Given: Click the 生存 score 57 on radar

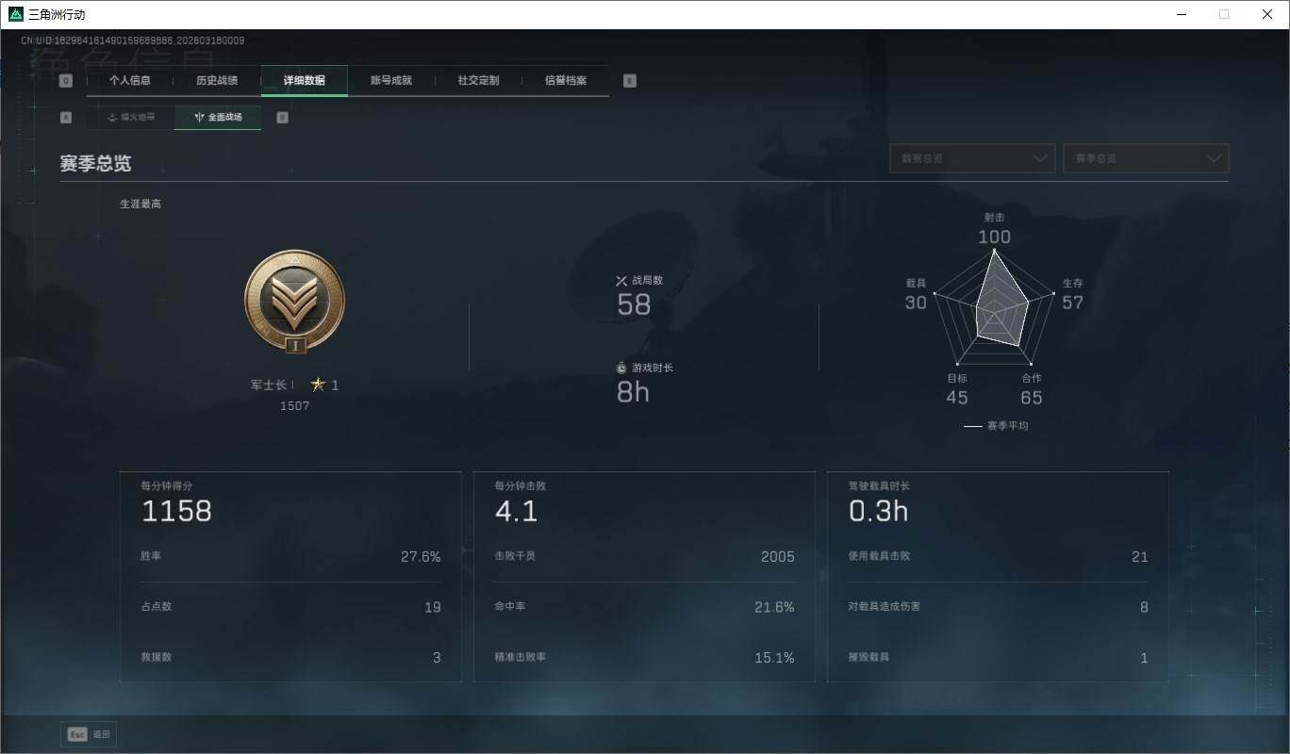Looking at the screenshot, I should 1073,303.
